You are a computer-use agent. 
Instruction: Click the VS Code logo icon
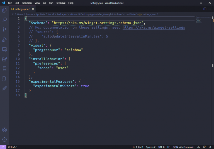coord(3,3)
